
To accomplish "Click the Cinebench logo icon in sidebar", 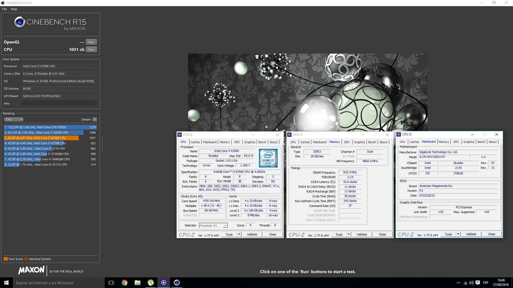I will [20, 22].
